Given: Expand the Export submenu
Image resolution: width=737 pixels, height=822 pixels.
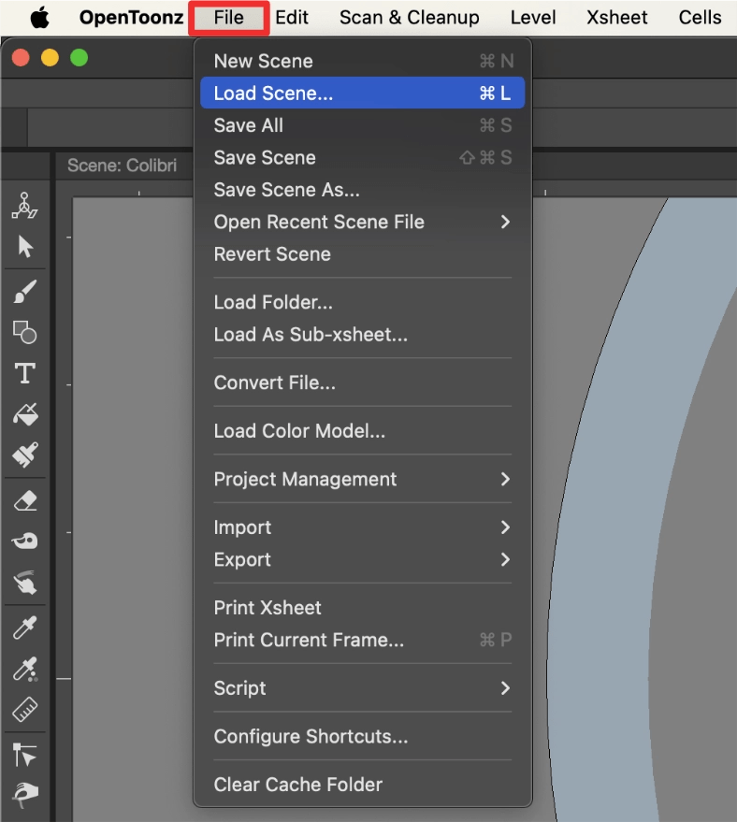Looking at the screenshot, I should click(x=362, y=559).
